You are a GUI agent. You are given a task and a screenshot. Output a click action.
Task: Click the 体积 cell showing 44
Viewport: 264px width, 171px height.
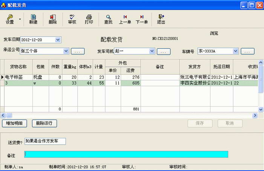pyautogui.click(x=85, y=83)
